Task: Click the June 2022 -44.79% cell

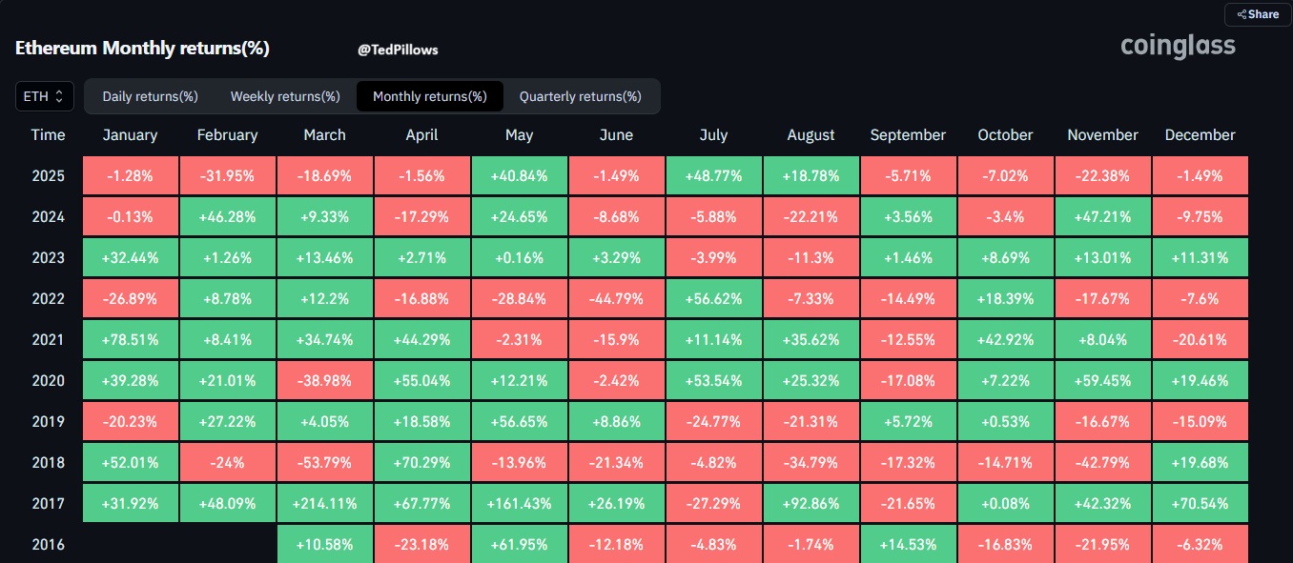Action: pos(616,299)
